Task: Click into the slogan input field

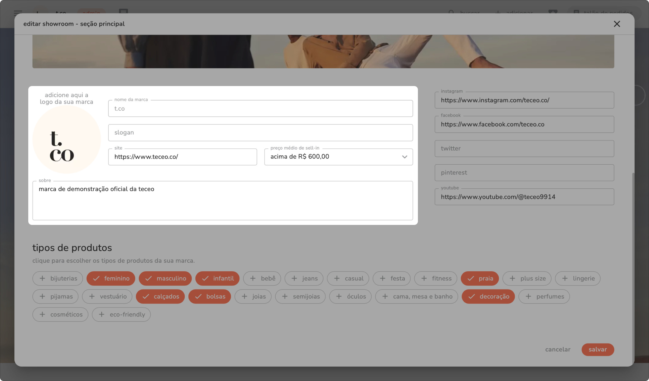Action: tap(260, 133)
